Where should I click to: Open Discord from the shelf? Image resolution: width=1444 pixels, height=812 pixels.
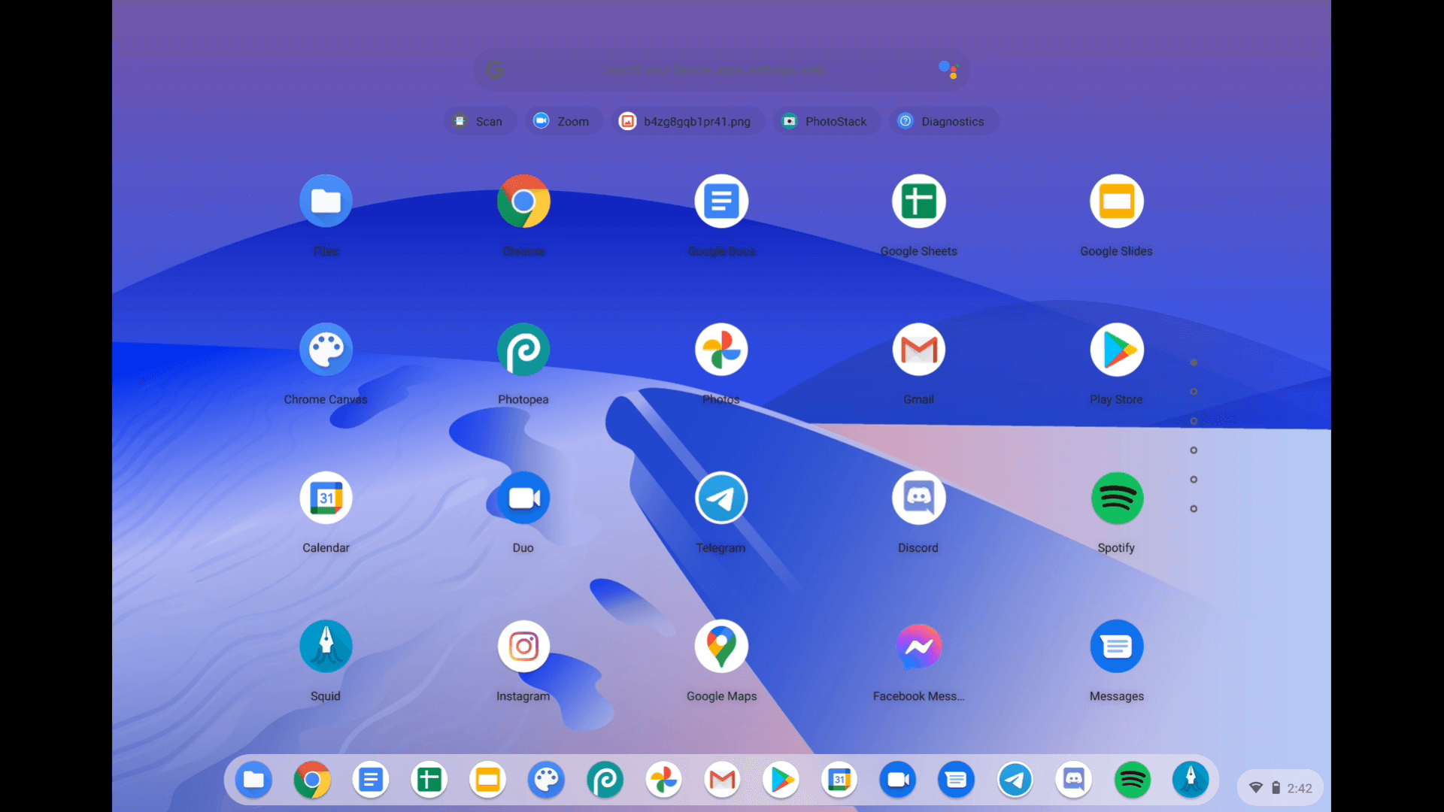(1073, 780)
